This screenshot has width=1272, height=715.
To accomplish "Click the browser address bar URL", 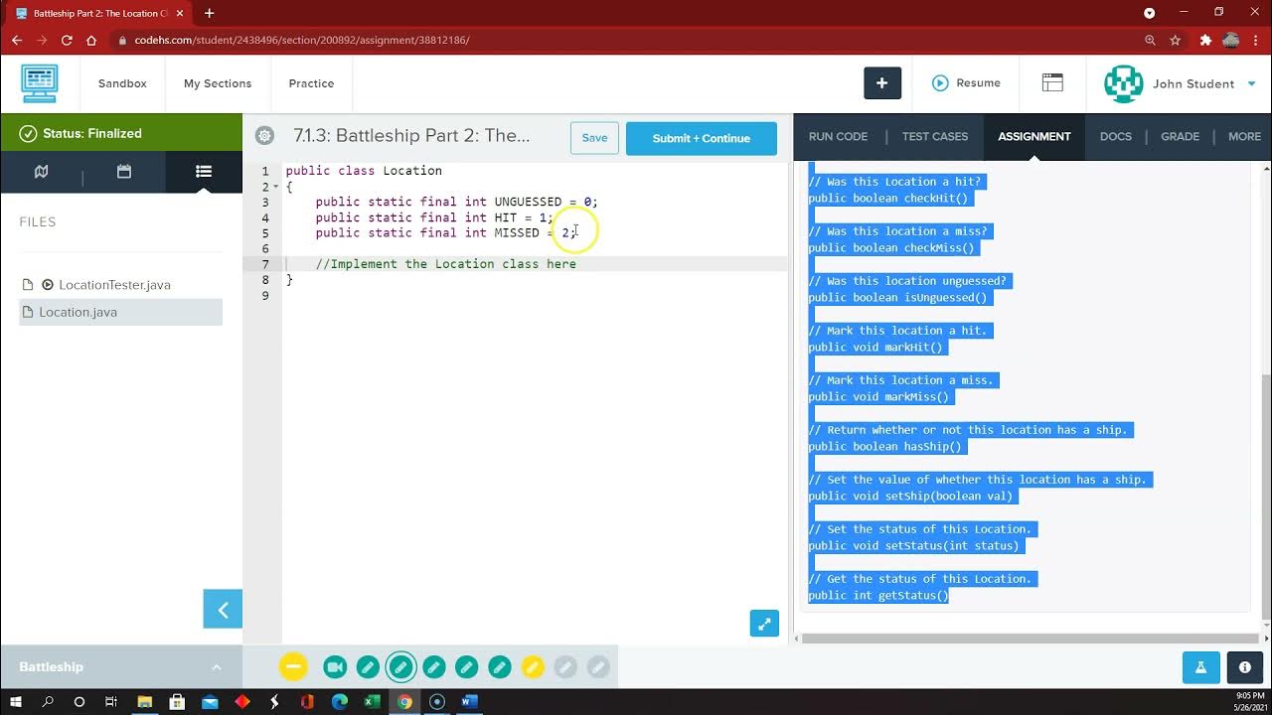I will point(302,41).
